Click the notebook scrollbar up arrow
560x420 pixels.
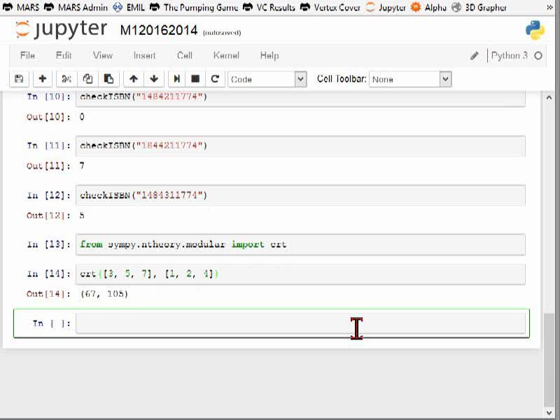tap(549, 97)
